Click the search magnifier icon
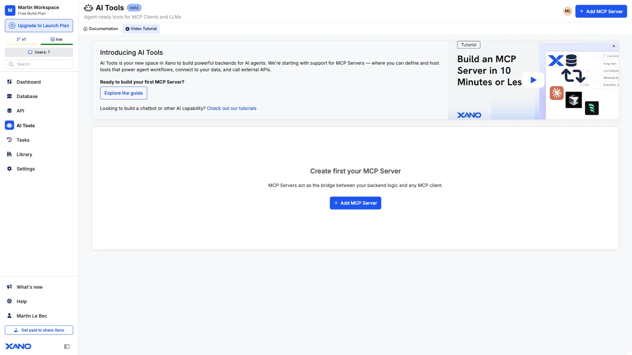This screenshot has height=355, width=632. coord(11,64)
